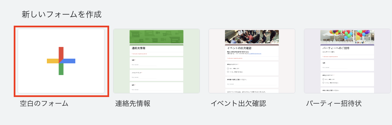This screenshot has width=392, height=125.
Task: Select the 連絡先情報 template thumbnail
Action: pyautogui.click(x=157, y=61)
